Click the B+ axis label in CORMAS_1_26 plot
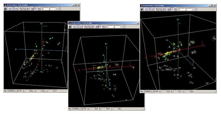This screenshot has width=221, height=114. coord(106,44)
